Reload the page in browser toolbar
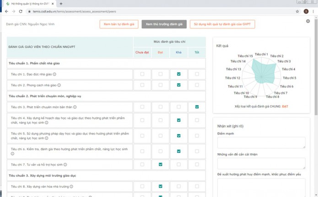 21,11
